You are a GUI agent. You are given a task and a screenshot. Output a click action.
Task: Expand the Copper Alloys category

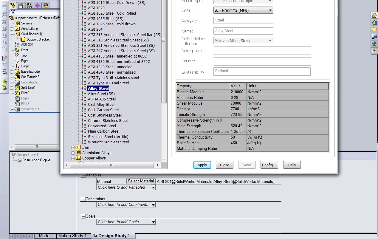click(73, 158)
